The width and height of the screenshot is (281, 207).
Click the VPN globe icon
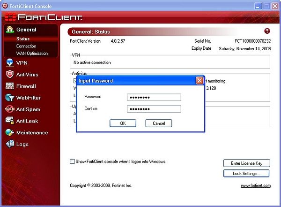(10, 62)
